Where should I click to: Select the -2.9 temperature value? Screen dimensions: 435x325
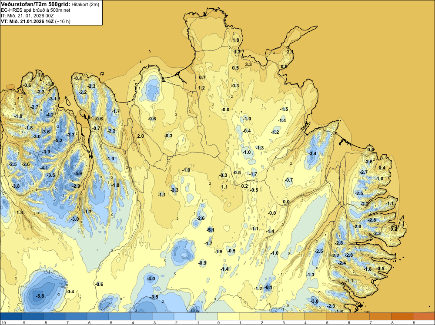pyautogui.click(x=76, y=186)
